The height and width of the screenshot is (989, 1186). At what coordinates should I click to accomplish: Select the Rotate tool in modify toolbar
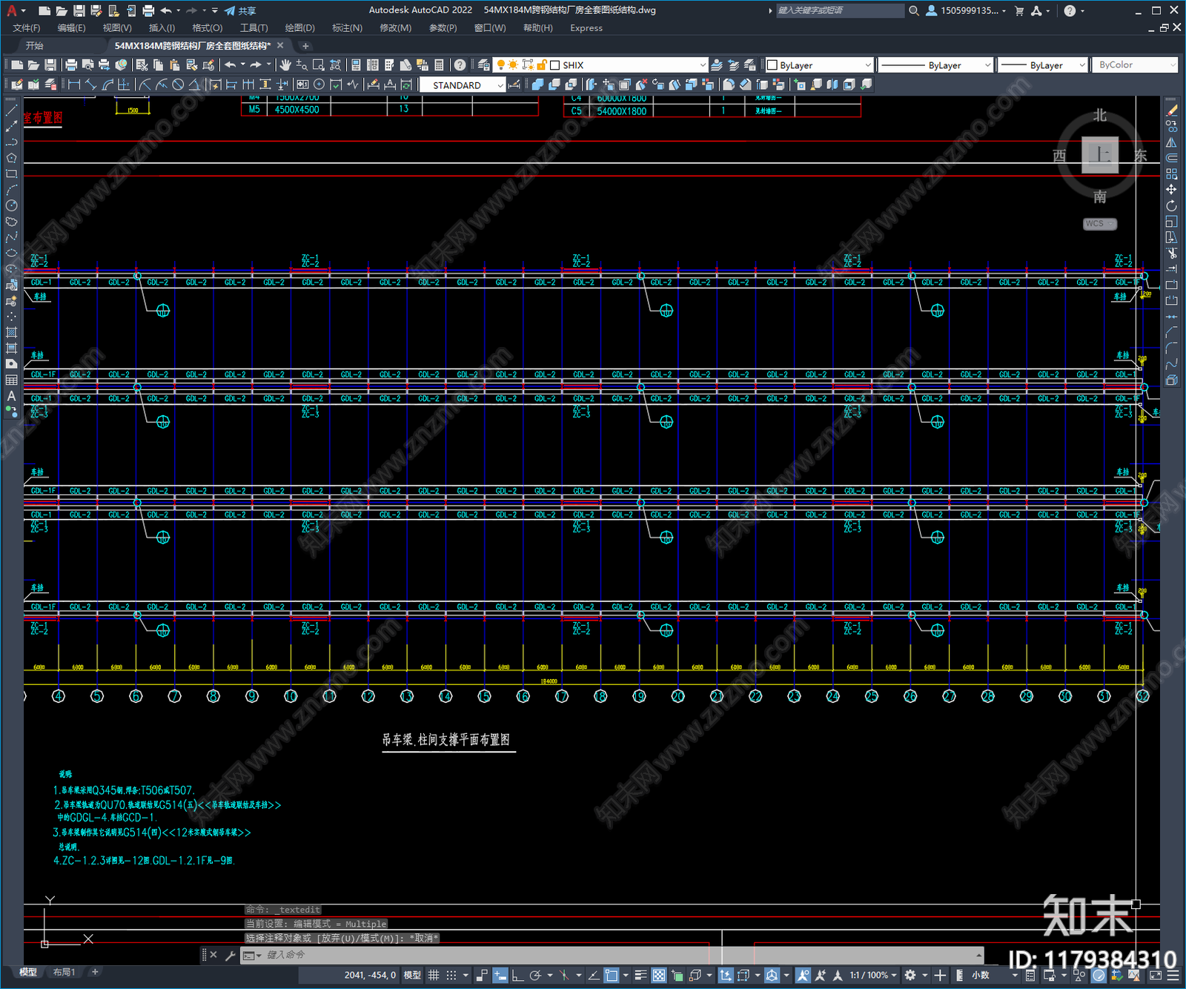[x=1172, y=205]
